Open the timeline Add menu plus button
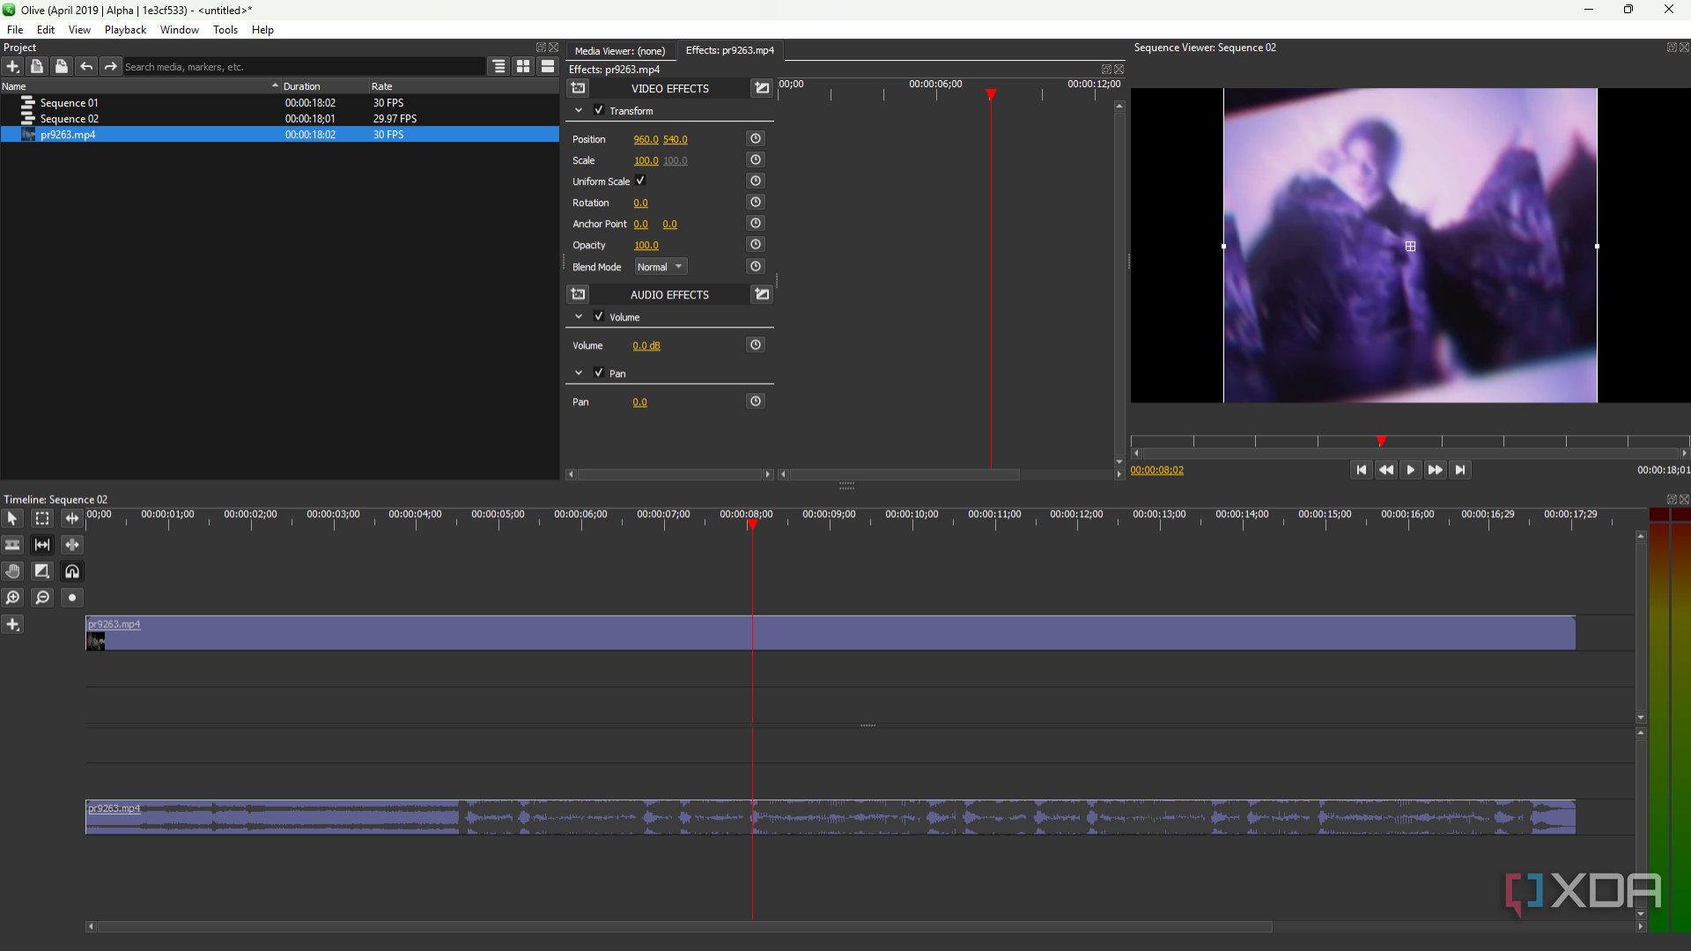This screenshot has height=951, width=1691. point(12,624)
